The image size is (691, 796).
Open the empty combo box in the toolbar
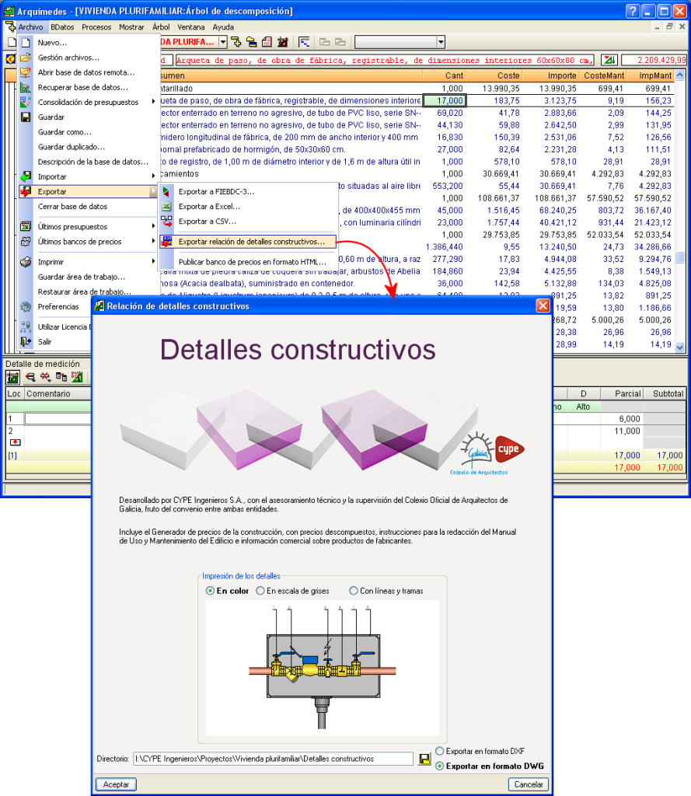click(441, 42)
